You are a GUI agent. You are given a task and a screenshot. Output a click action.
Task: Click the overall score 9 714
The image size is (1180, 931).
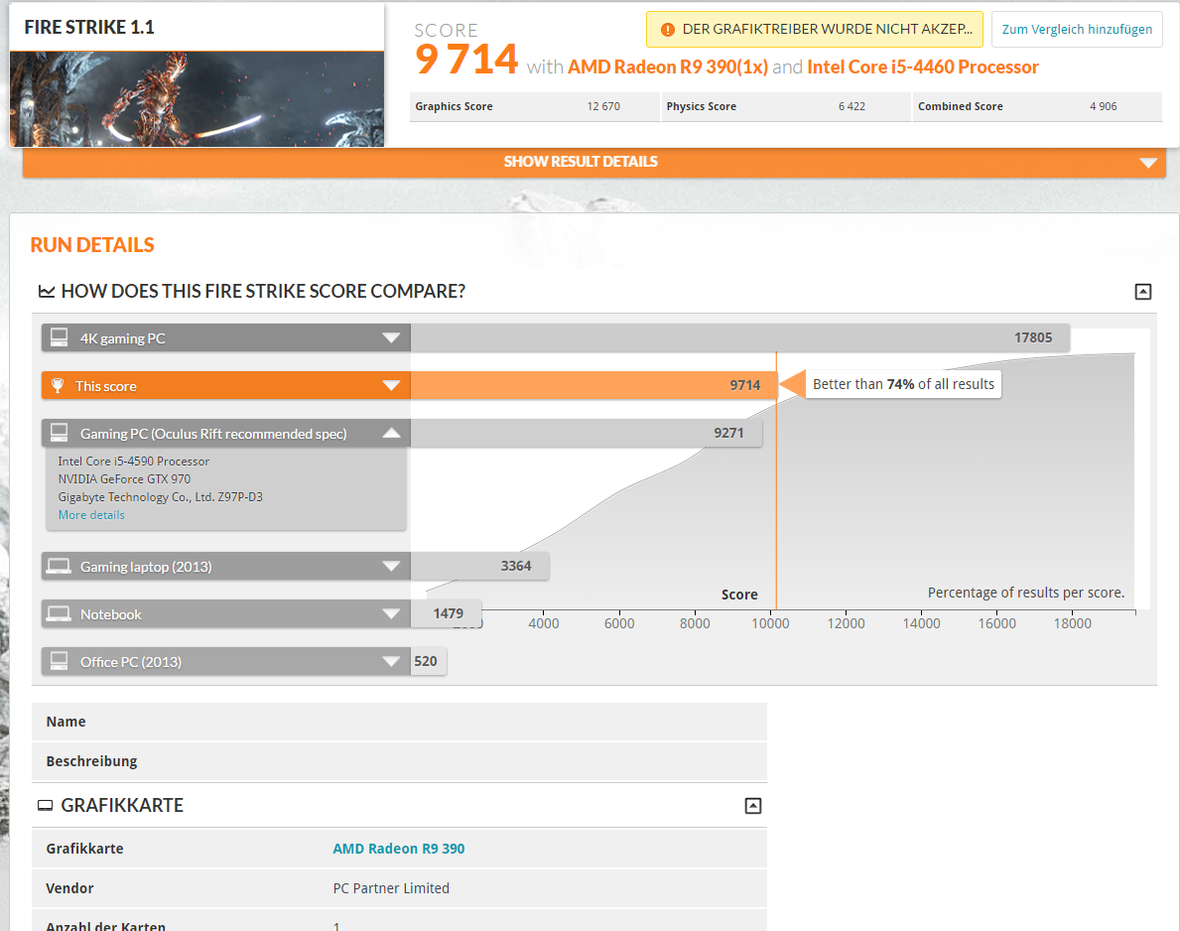click(466, 60)
